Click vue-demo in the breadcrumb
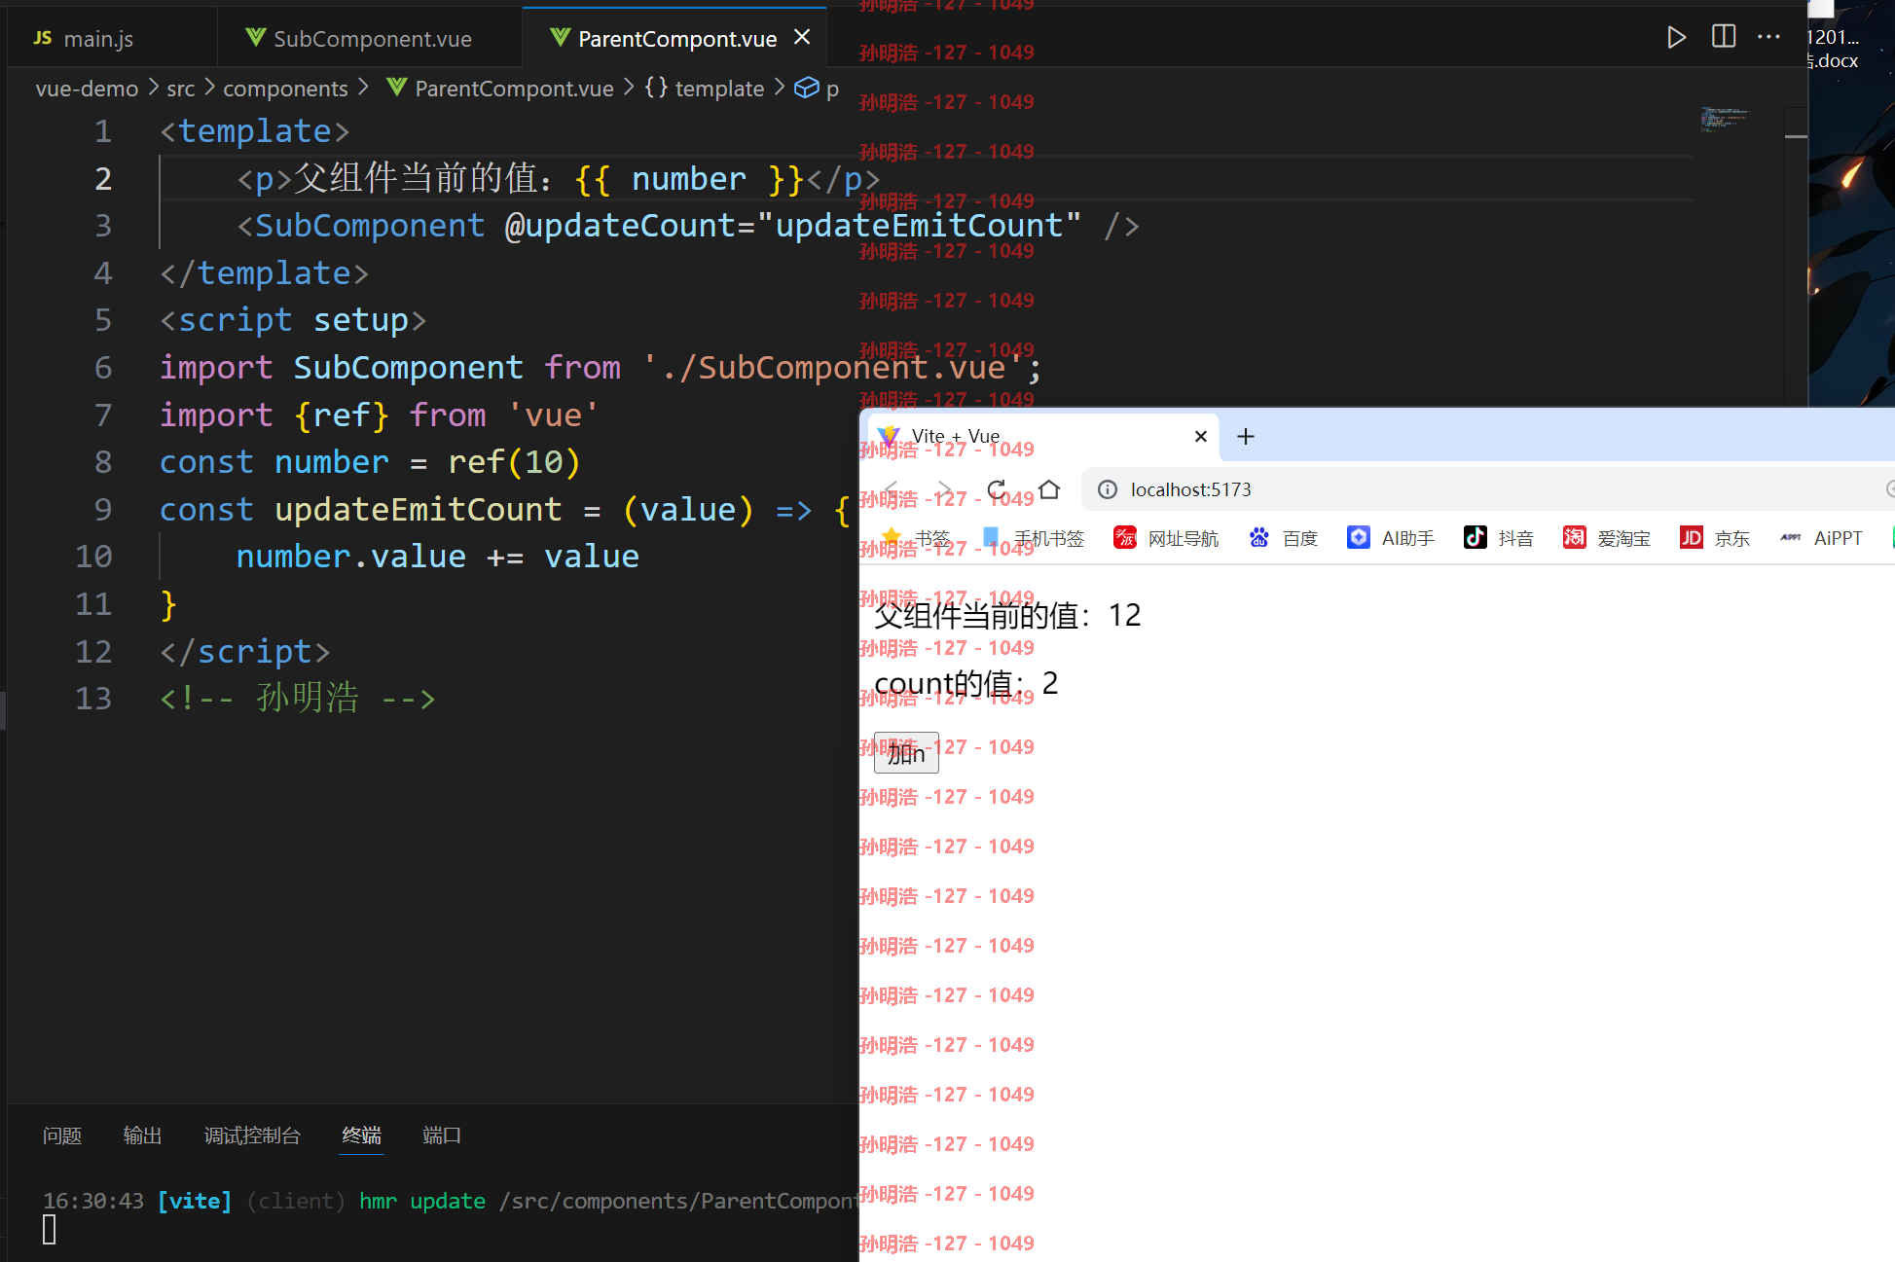The width and height of the screenshot is (1895, 1262). 87,89
